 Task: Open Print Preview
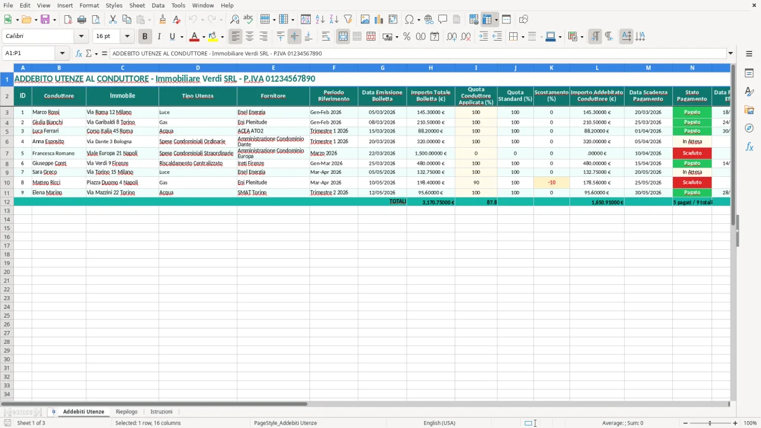94,20
